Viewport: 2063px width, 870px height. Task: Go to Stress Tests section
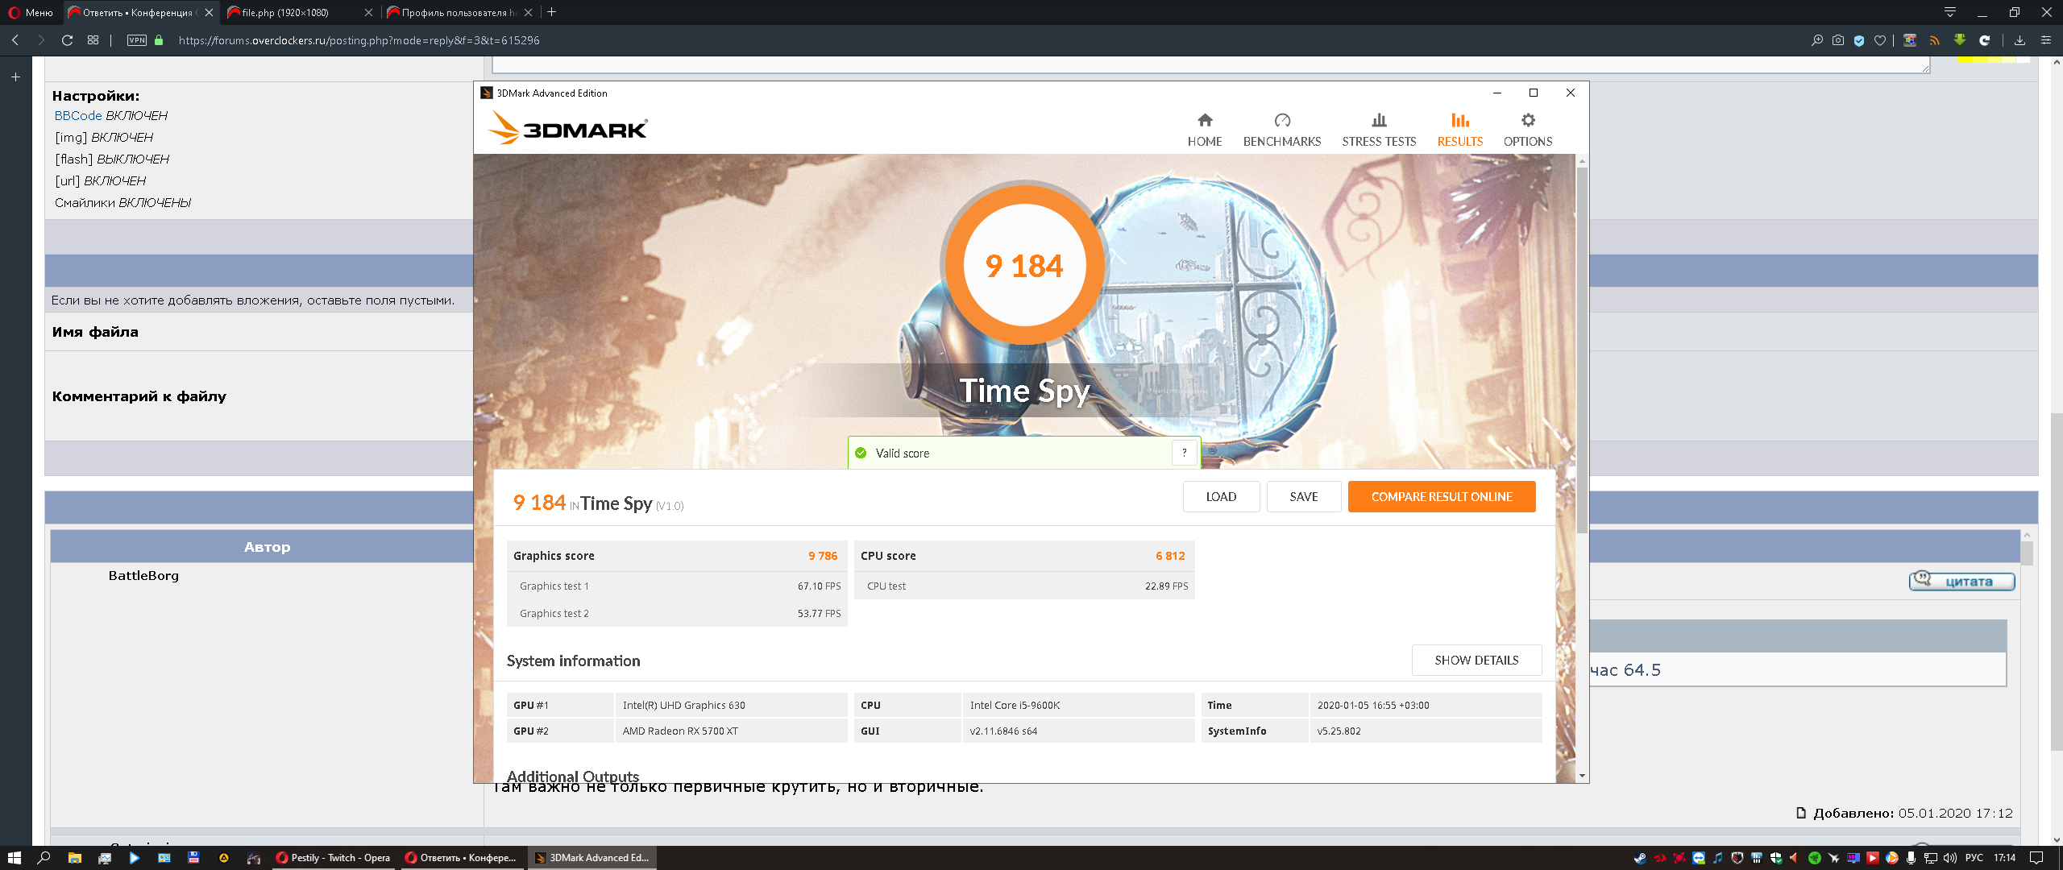click(x=1378, y=130)
